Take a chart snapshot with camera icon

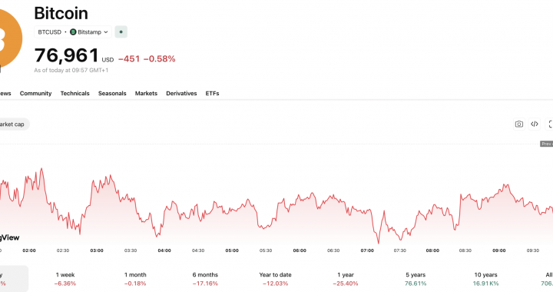click(518, 124)
